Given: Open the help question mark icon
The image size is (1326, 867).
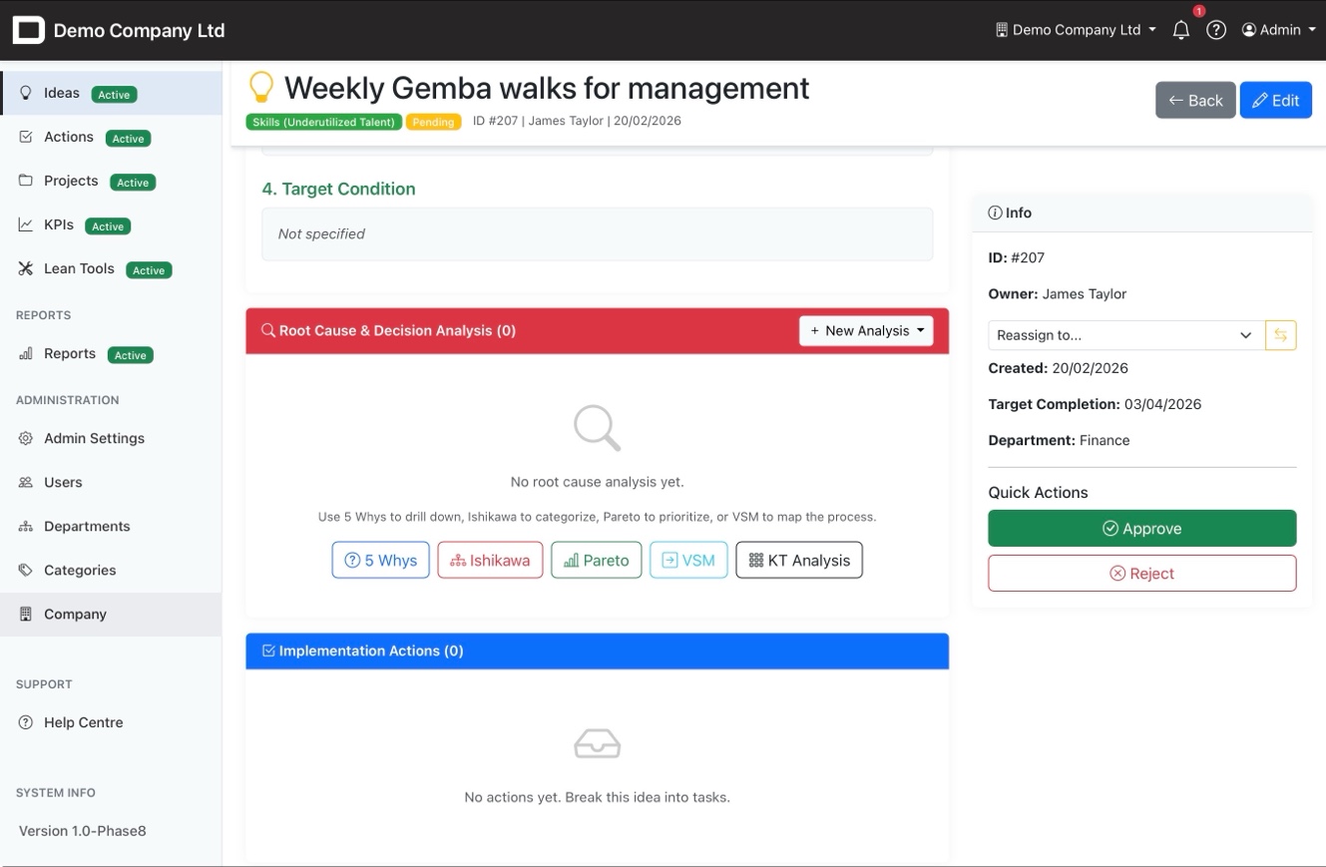Looking at the screenshot, I should [x=1215, y=30].
